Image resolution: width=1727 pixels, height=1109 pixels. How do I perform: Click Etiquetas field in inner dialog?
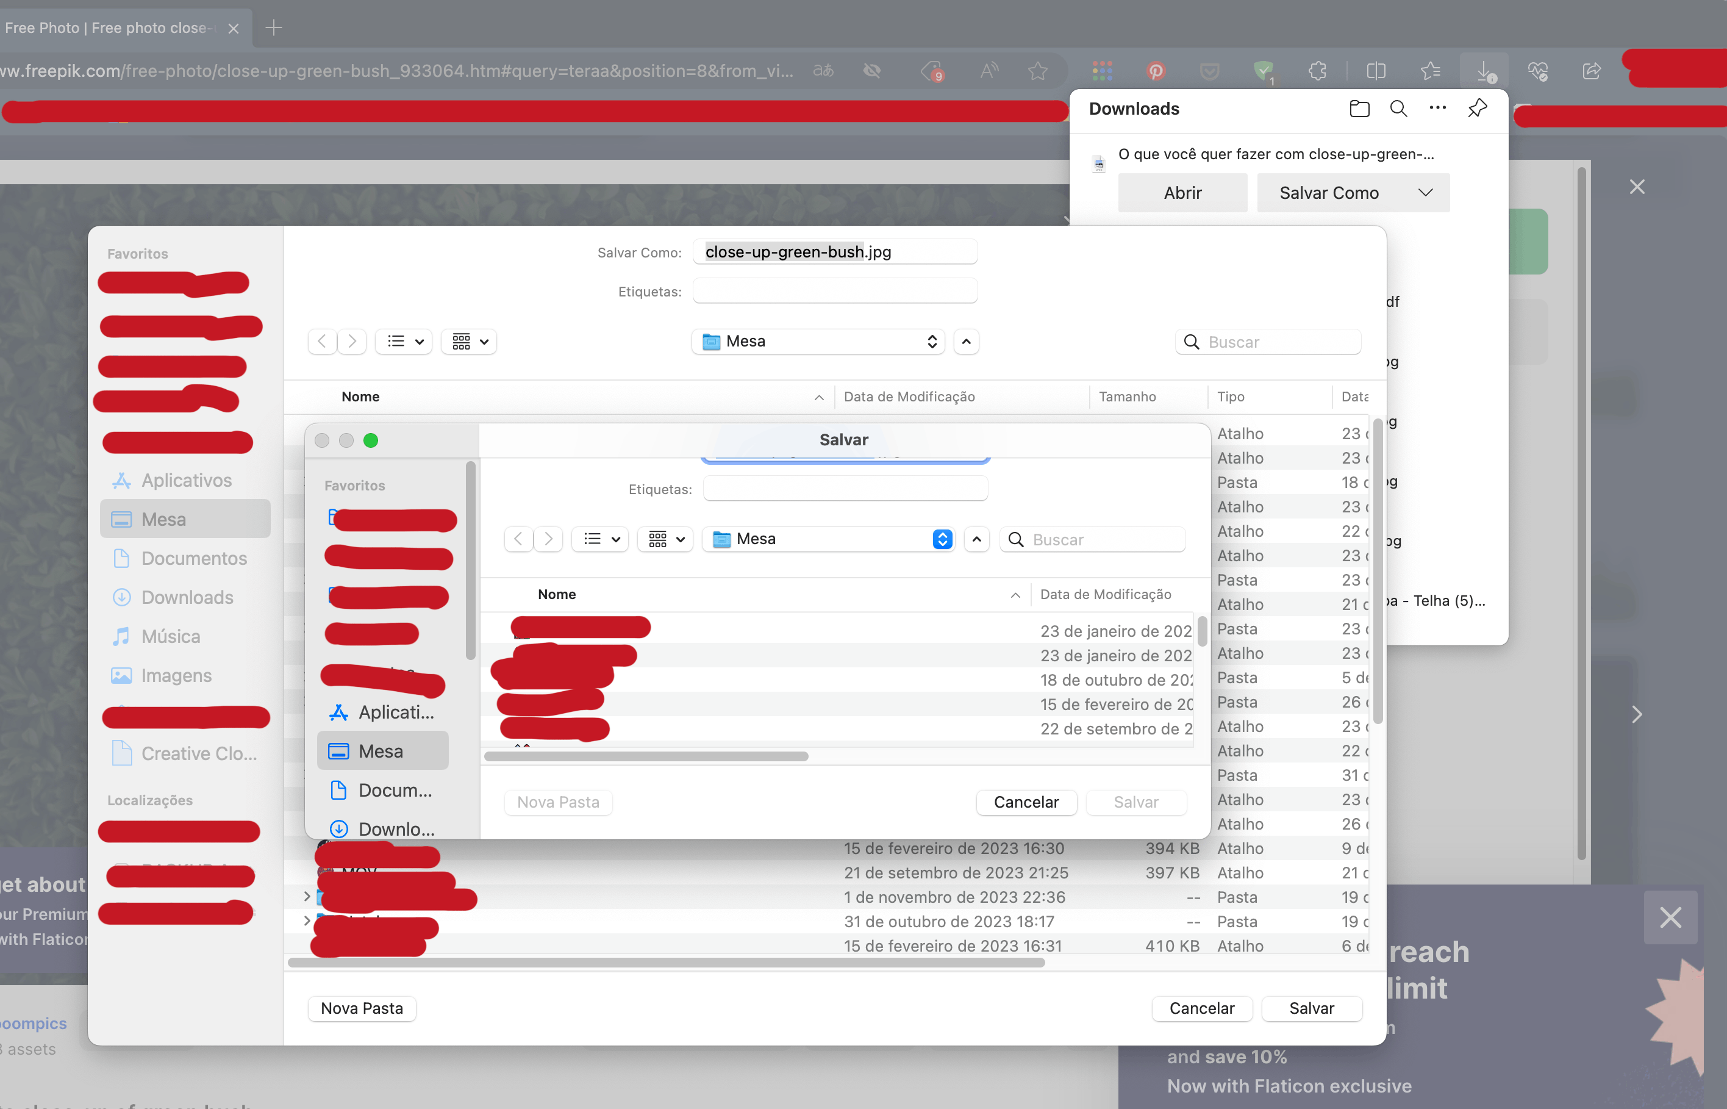[x=845, y=489]
